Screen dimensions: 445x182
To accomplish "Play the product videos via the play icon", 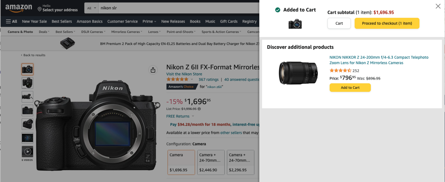I will click(27, 151).
